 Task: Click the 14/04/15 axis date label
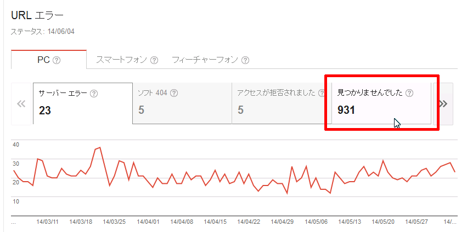215,222
